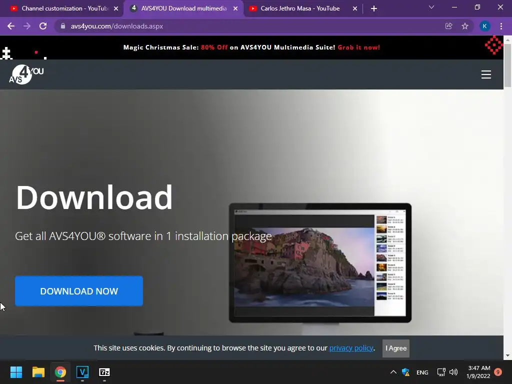Open a new browser tab
Viewport: 512px width, 384px height.
(x=374, y=8)
